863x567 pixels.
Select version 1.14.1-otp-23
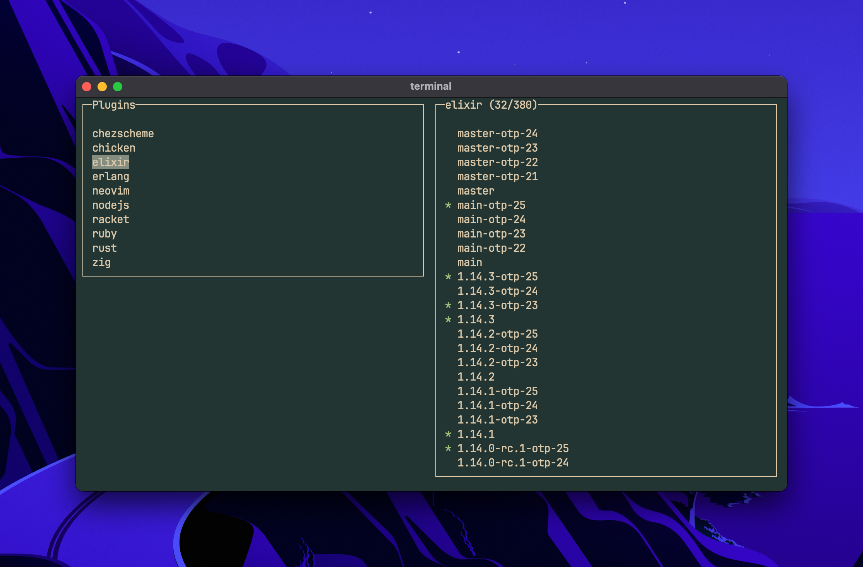[x=498, y=420]
